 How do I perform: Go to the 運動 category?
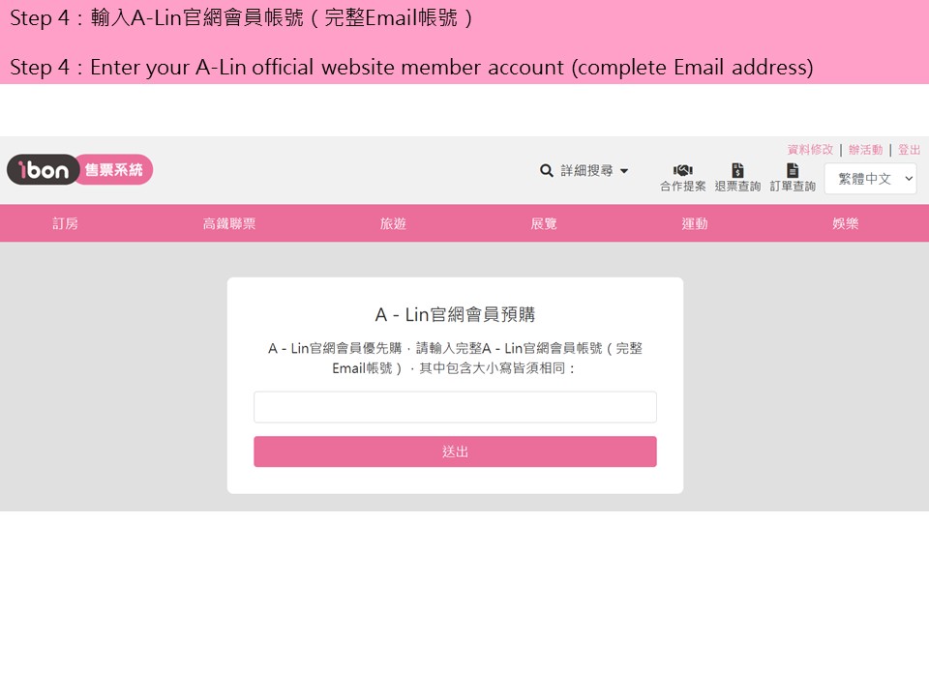point(695,223)
